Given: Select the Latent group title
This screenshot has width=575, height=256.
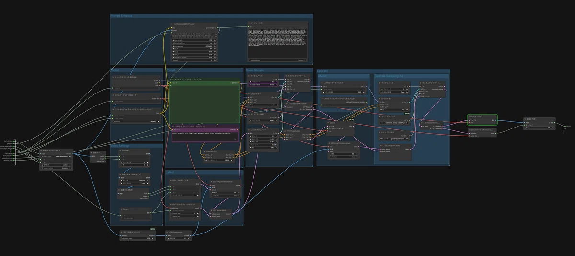Looking at the screenshot, I should 170,172.
